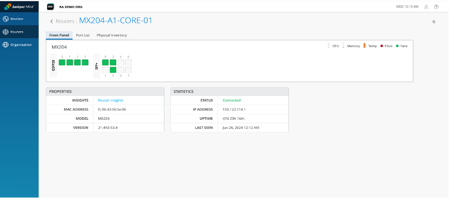Switch to the Front Panel tab
The height and width of the screenshot is (198, 449).
[59, 35]
